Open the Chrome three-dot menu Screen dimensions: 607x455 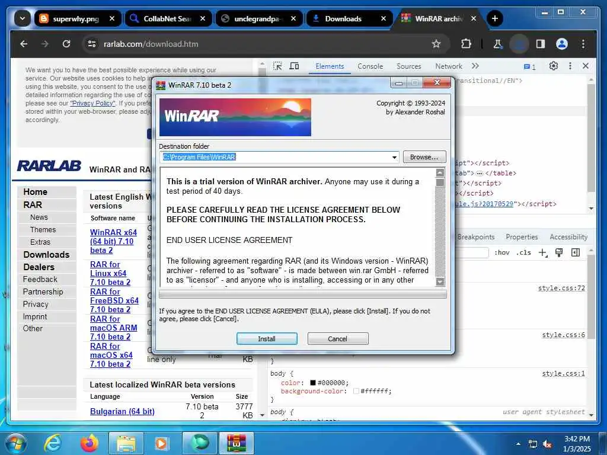click(583, 44)
